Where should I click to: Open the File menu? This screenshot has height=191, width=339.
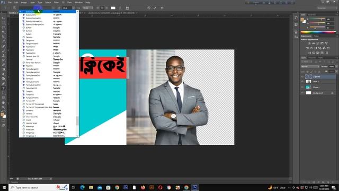[10, 2]
